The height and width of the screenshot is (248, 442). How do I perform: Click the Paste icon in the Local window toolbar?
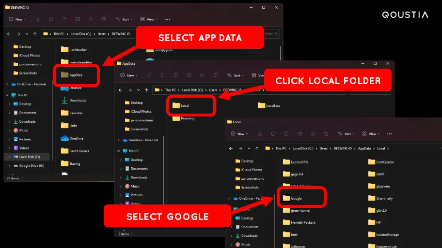[286, 134]
